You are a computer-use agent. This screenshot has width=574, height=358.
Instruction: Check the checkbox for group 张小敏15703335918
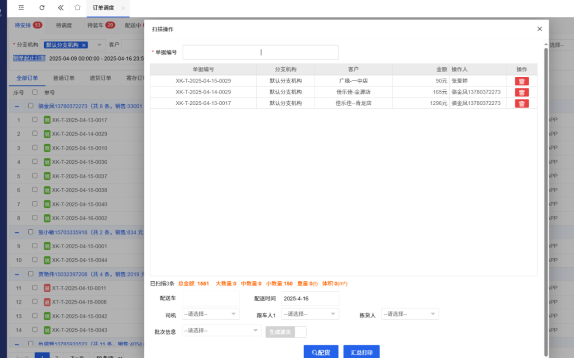(x=30, y=232)
